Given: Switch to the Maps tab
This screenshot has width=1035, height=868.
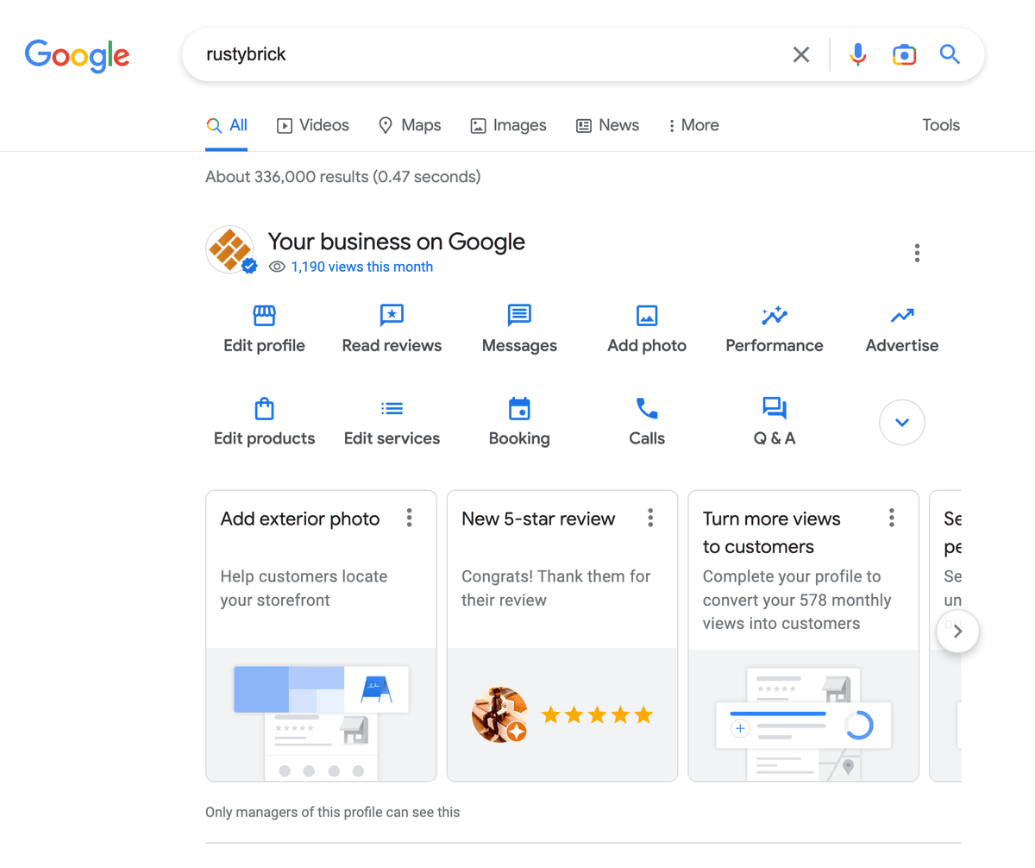Looking at the screenshot, I should (x=410, y=125).
